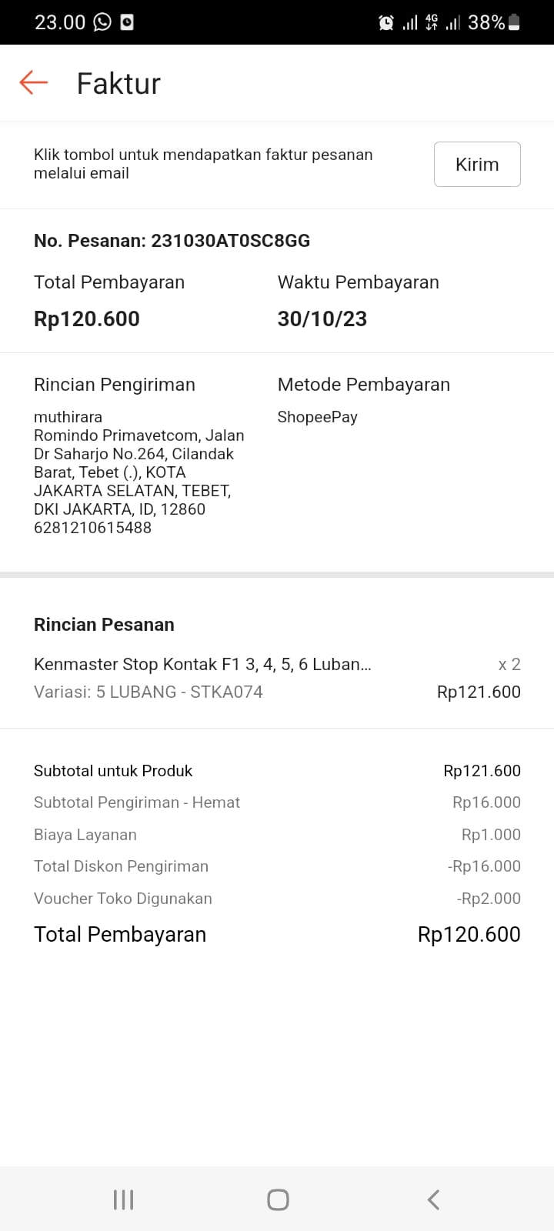Tap the ShopeePay payment method text
The height and width of the screenshot is (1231, 554).
(x=317, y=417)
